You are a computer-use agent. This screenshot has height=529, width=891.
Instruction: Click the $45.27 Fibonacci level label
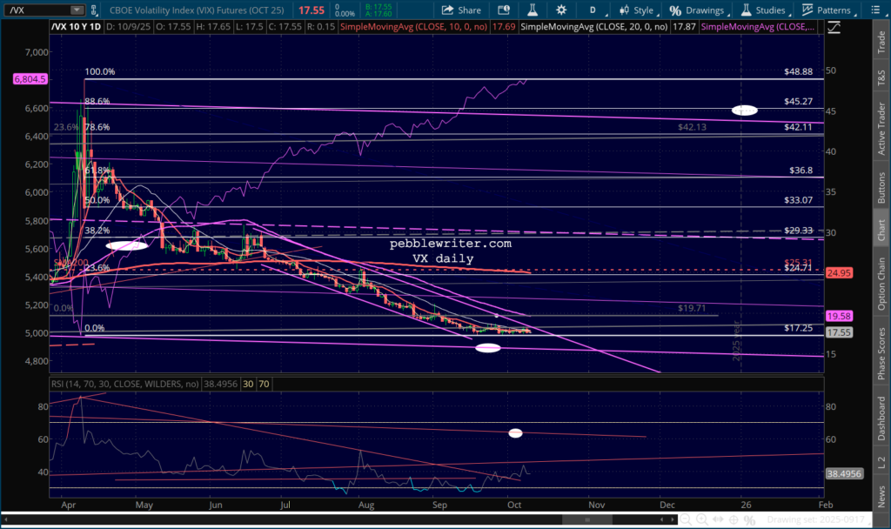[798, 101]
